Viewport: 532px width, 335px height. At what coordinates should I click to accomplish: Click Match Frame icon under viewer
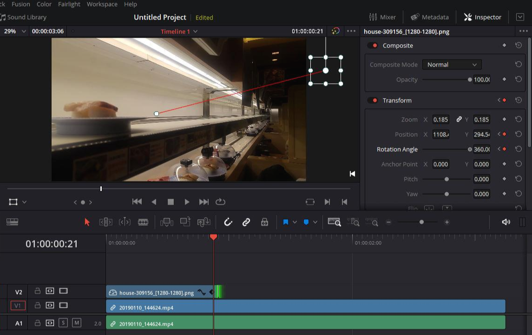(310, 202)
